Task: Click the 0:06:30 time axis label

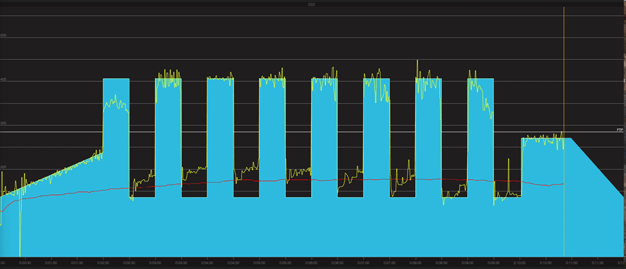Action: pos(337,263)
